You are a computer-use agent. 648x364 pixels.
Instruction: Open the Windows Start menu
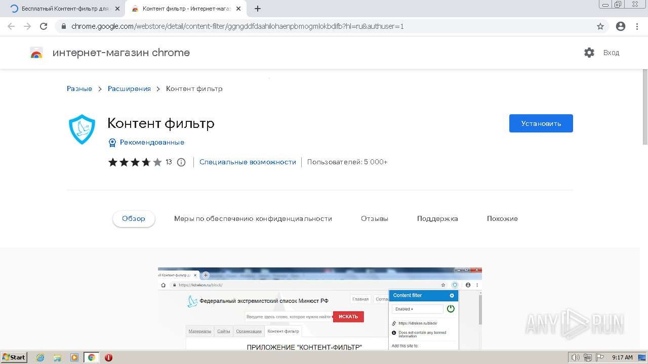(14, 357)
